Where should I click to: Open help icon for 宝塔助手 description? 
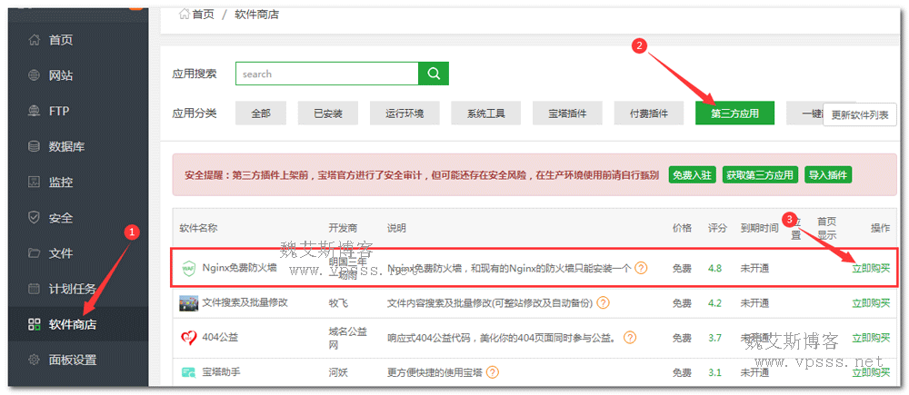[x=493, y=371]
